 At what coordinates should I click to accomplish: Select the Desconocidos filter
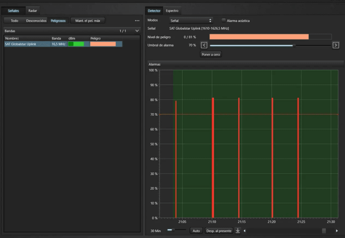tap(36, 21)
